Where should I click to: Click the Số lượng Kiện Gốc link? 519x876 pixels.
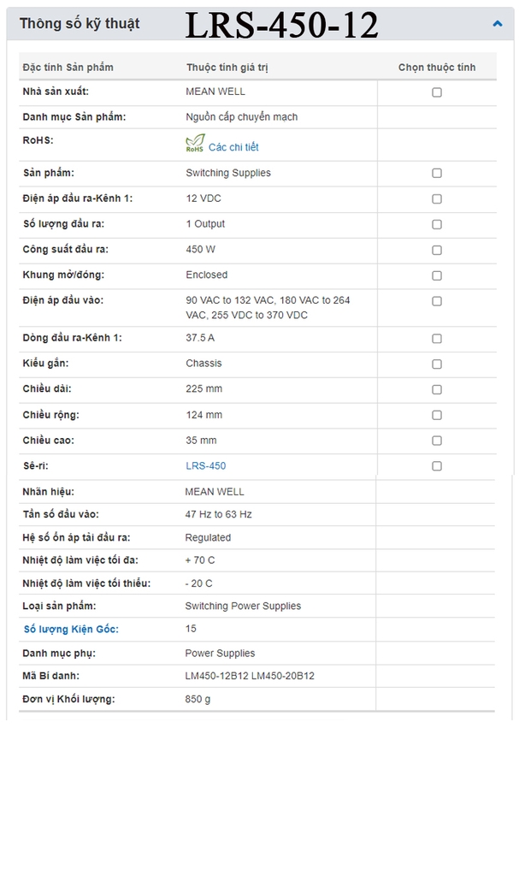[71, 629]
